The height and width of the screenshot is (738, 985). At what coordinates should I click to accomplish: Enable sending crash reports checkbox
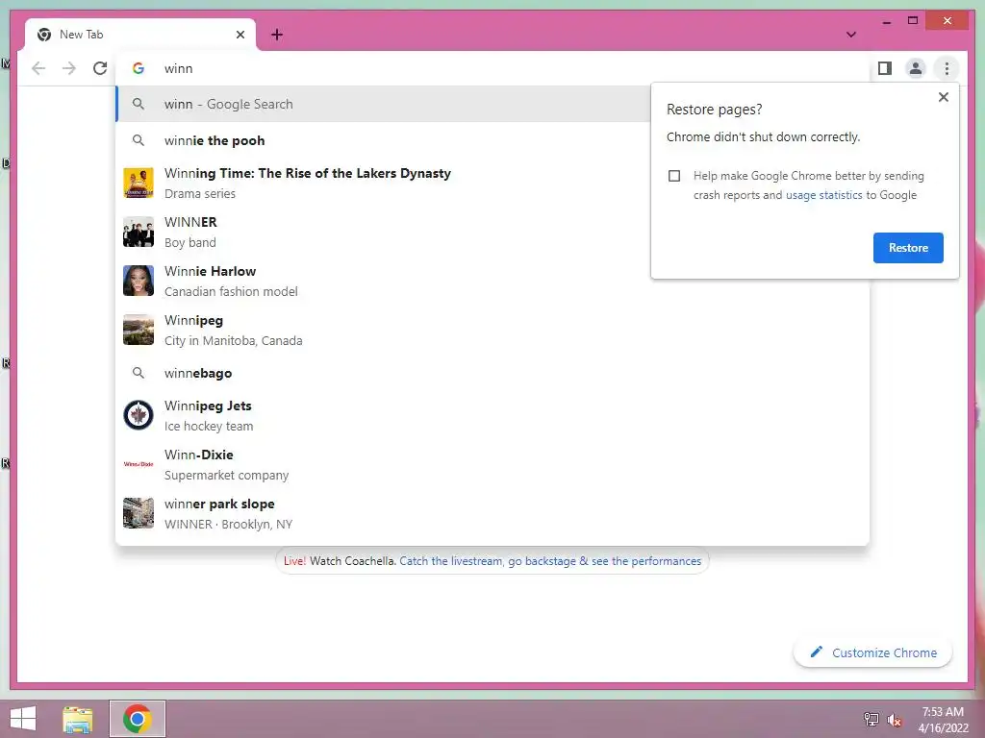(674, 176)
